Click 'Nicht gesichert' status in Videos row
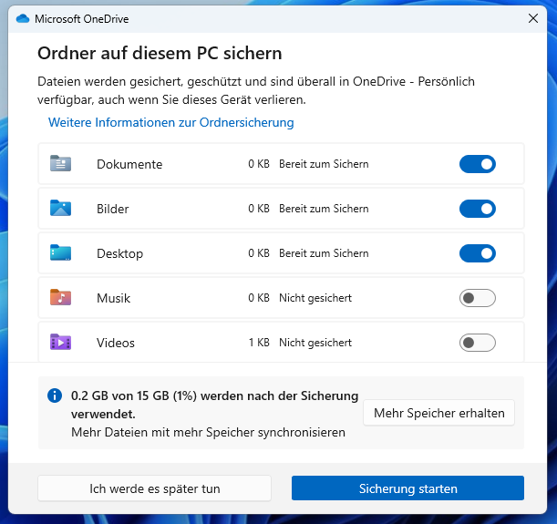 [x=315, y=343]
